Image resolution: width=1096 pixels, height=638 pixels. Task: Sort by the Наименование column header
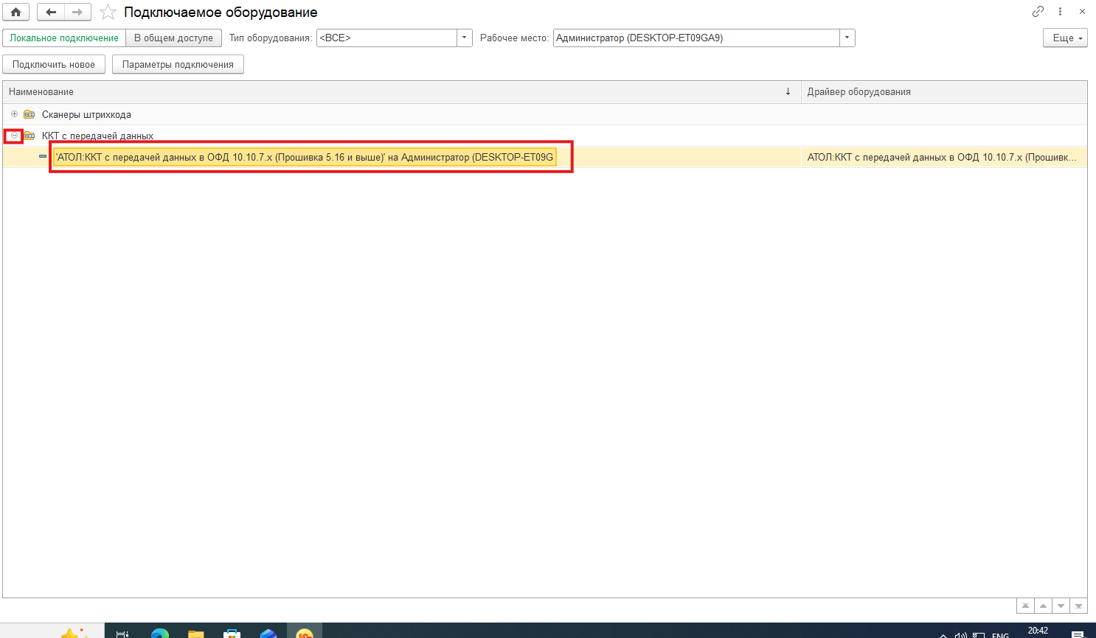click(x=401, y=91)
